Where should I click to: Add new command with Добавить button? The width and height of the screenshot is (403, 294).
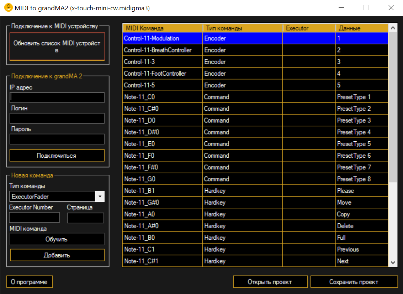(x=57, y=255)
